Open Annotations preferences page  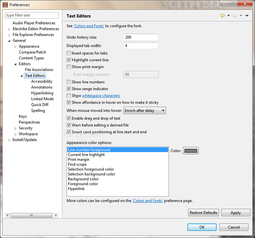pos(42,87)
